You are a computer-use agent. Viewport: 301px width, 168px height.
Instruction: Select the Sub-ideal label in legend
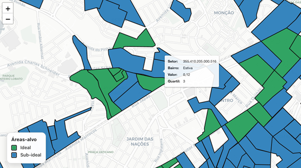(x=30, y=155)
